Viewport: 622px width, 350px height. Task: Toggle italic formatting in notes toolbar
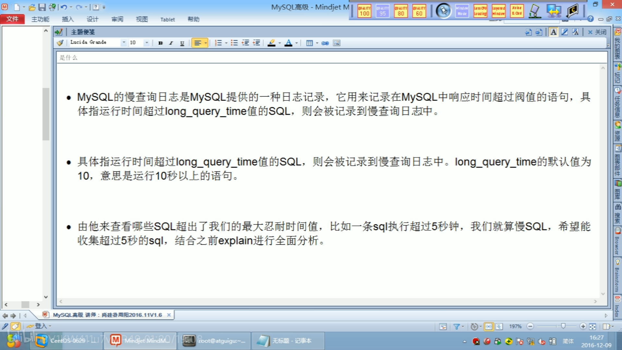(x=171, y=43)
